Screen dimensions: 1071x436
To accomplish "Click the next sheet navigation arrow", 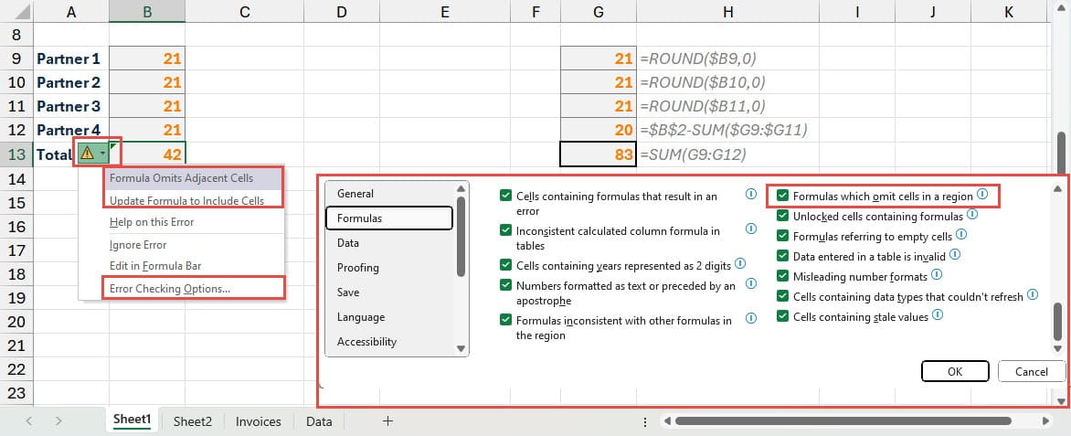I will coord(58,421).
